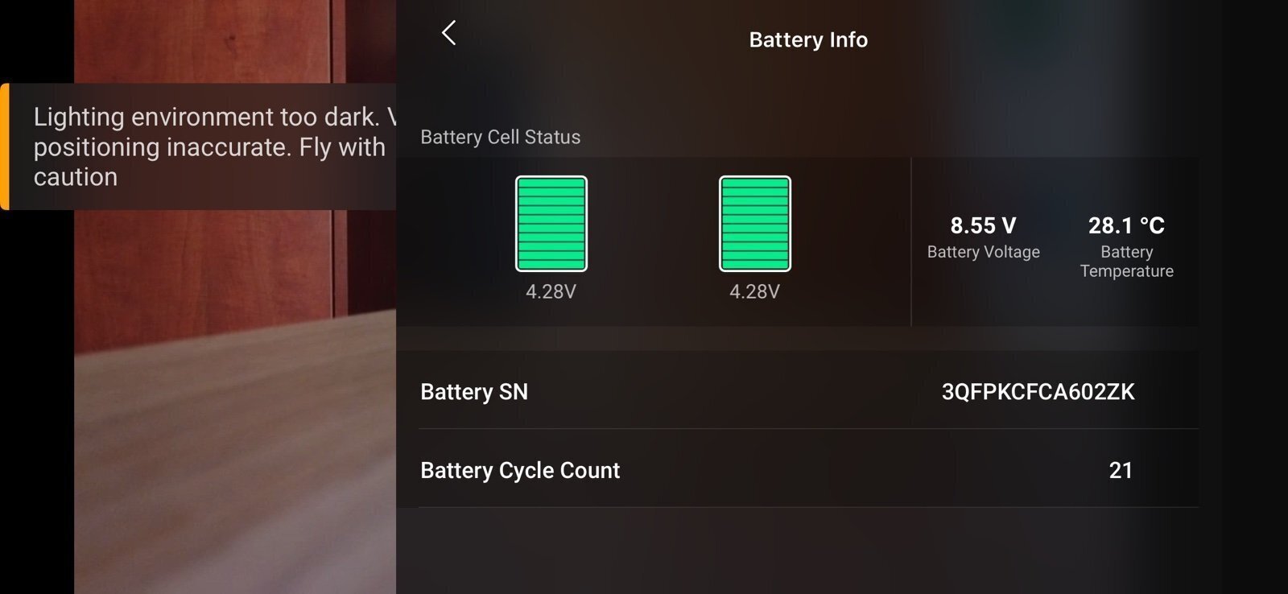1288x594 pixels.
Task: Tap the 8.55 V battery voltage value
Action: (x=983, y=225)
